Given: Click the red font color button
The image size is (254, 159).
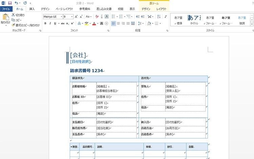Looking at the screenshot, I should point(94,23).
